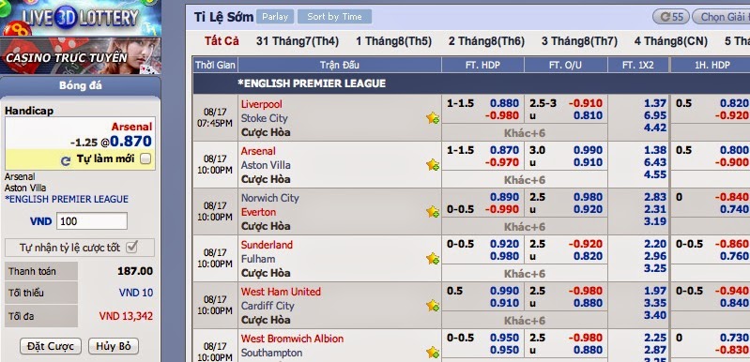Enable the Tự làm mới checkbox
Screen dimensions: 750x362
pos(145,159)
